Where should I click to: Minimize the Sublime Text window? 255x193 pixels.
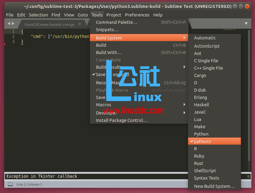coord(235,6)
